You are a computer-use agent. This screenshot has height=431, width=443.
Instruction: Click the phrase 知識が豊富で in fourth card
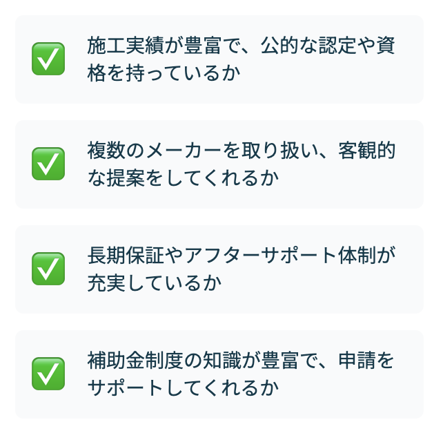(260, 360)
